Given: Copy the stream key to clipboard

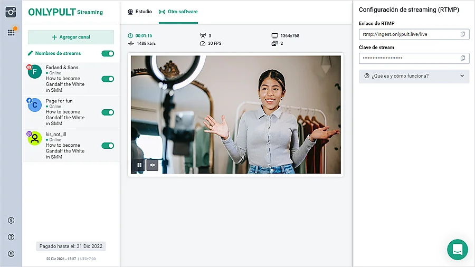Looking at the screenshot, I should point(463,58).
